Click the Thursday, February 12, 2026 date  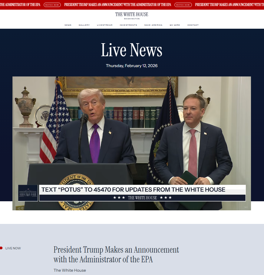coord(132,66)
